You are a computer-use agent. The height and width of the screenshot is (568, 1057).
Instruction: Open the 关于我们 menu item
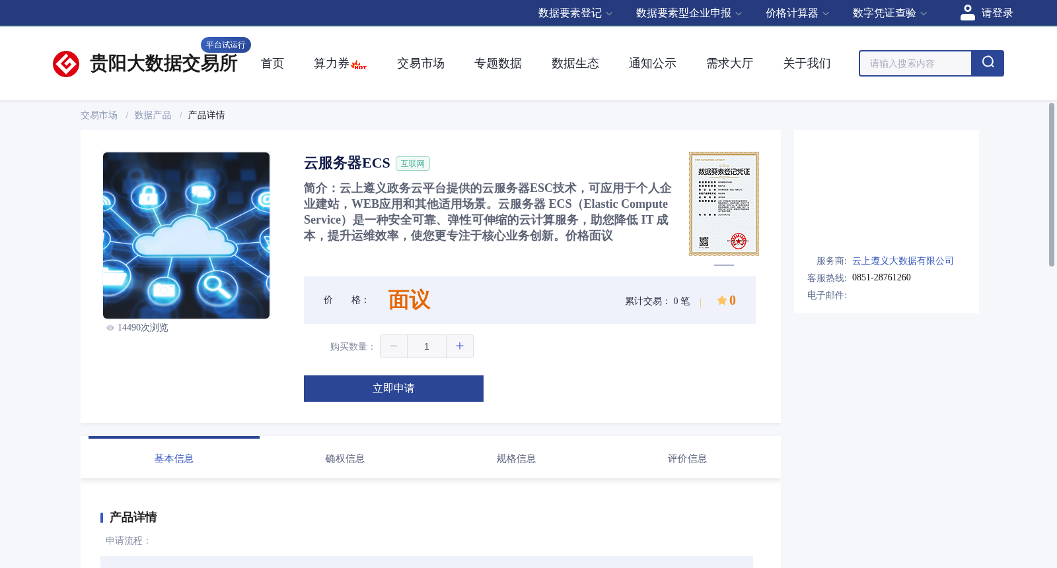pyautogui.click(x=807, y=63)
